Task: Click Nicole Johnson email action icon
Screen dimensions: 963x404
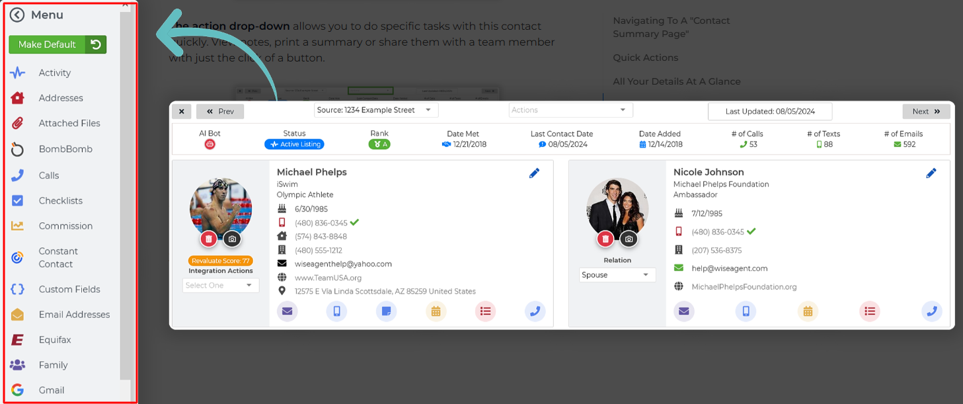Action: (683, 311)
